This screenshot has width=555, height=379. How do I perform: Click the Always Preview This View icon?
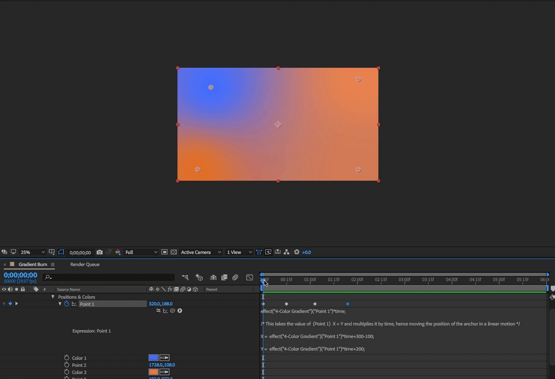pyautogui.click(x=4, y=252)
